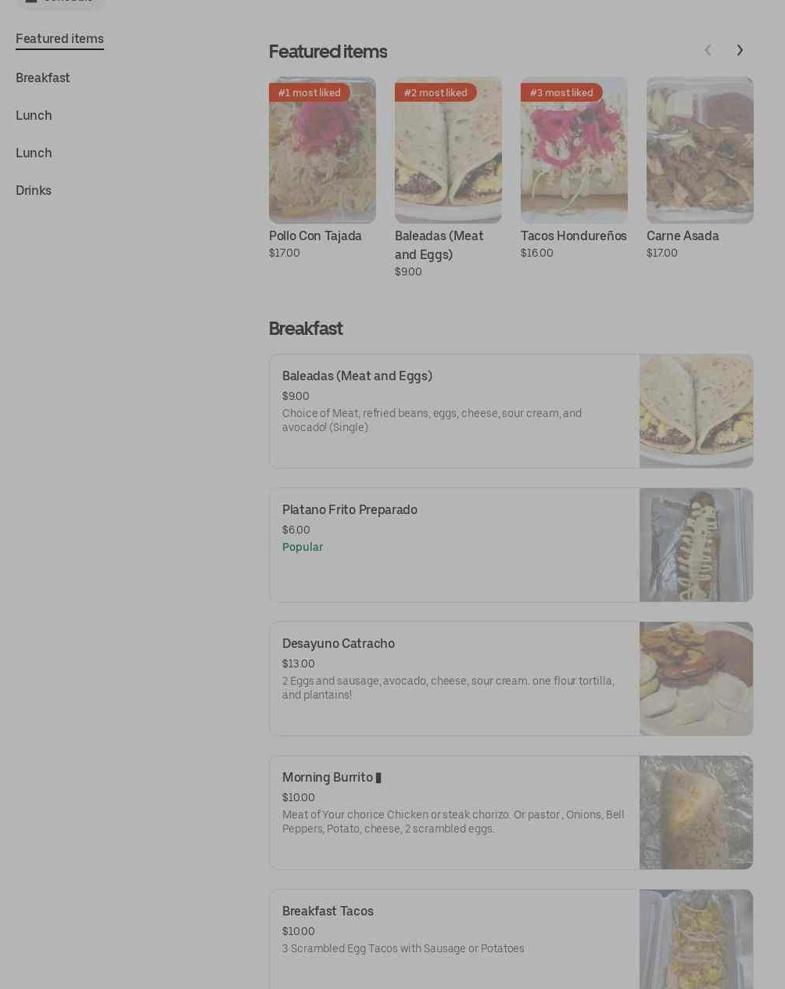Open Baleadas (Meat and Eggs) breakfast item

[511, 411]
